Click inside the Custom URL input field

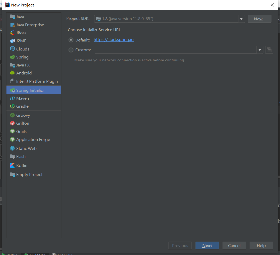(176, 50)
